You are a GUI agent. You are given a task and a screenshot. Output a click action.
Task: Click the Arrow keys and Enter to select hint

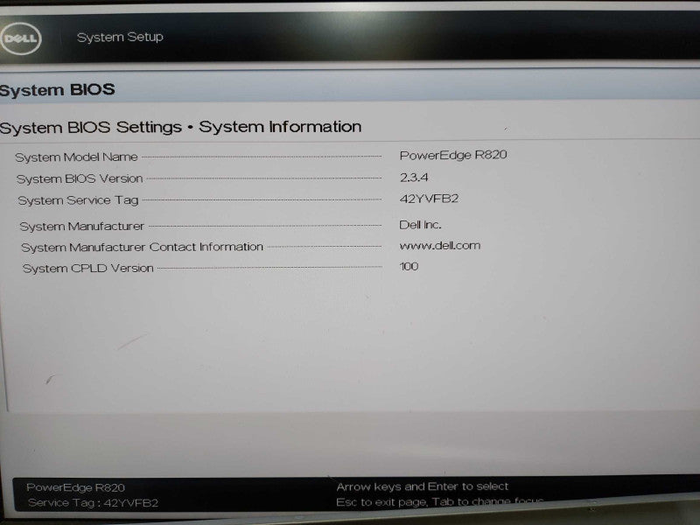click(423, 486)
